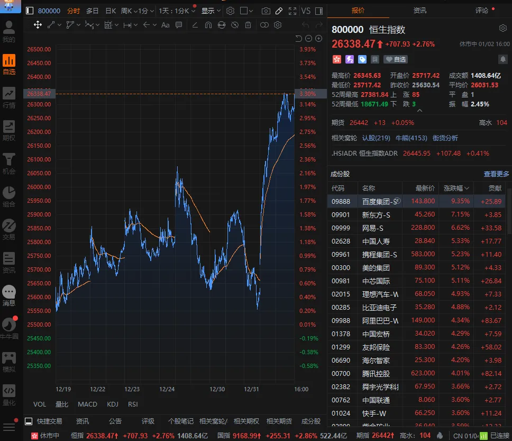Toggle the right sidebar panel icon
This screenshot has width=512, height=441.
coord(319,11)
